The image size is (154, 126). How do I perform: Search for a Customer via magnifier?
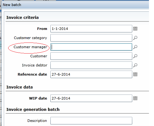pyautogui.click(x=135, y=56)
